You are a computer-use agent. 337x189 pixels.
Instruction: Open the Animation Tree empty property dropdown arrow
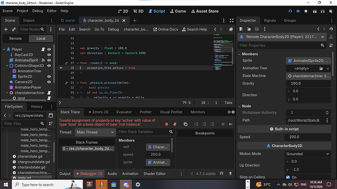(x=328, y=68)
